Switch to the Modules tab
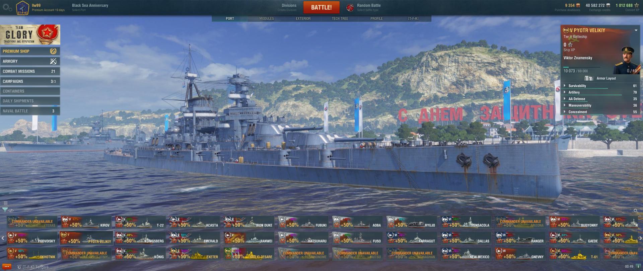The image size is (643, 271). tap(267, 19)
